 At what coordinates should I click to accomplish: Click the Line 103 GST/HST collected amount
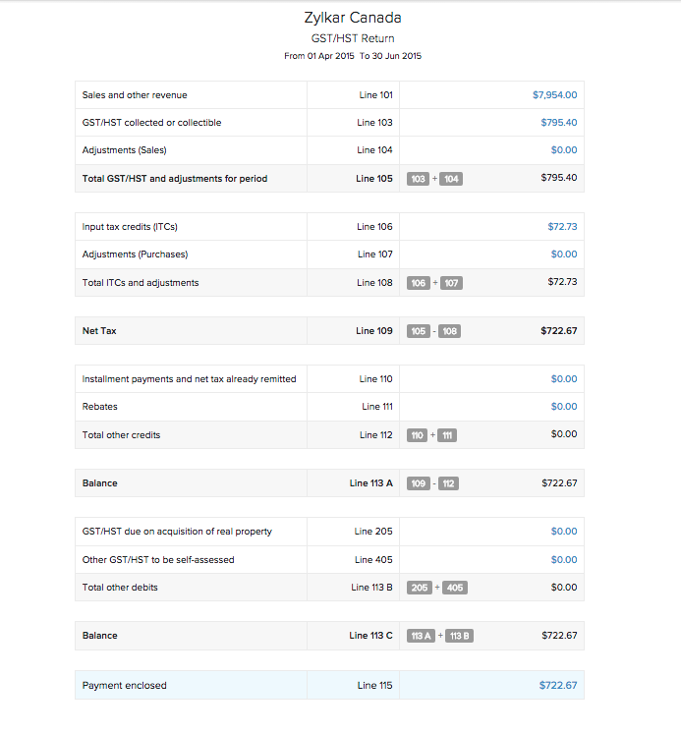(558, 123)
